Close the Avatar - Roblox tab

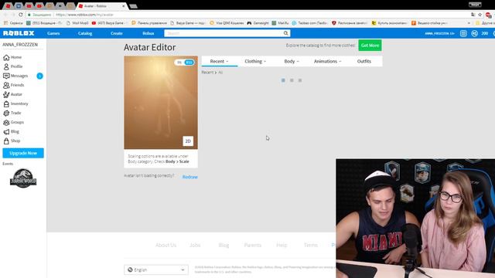pos(124,6)
